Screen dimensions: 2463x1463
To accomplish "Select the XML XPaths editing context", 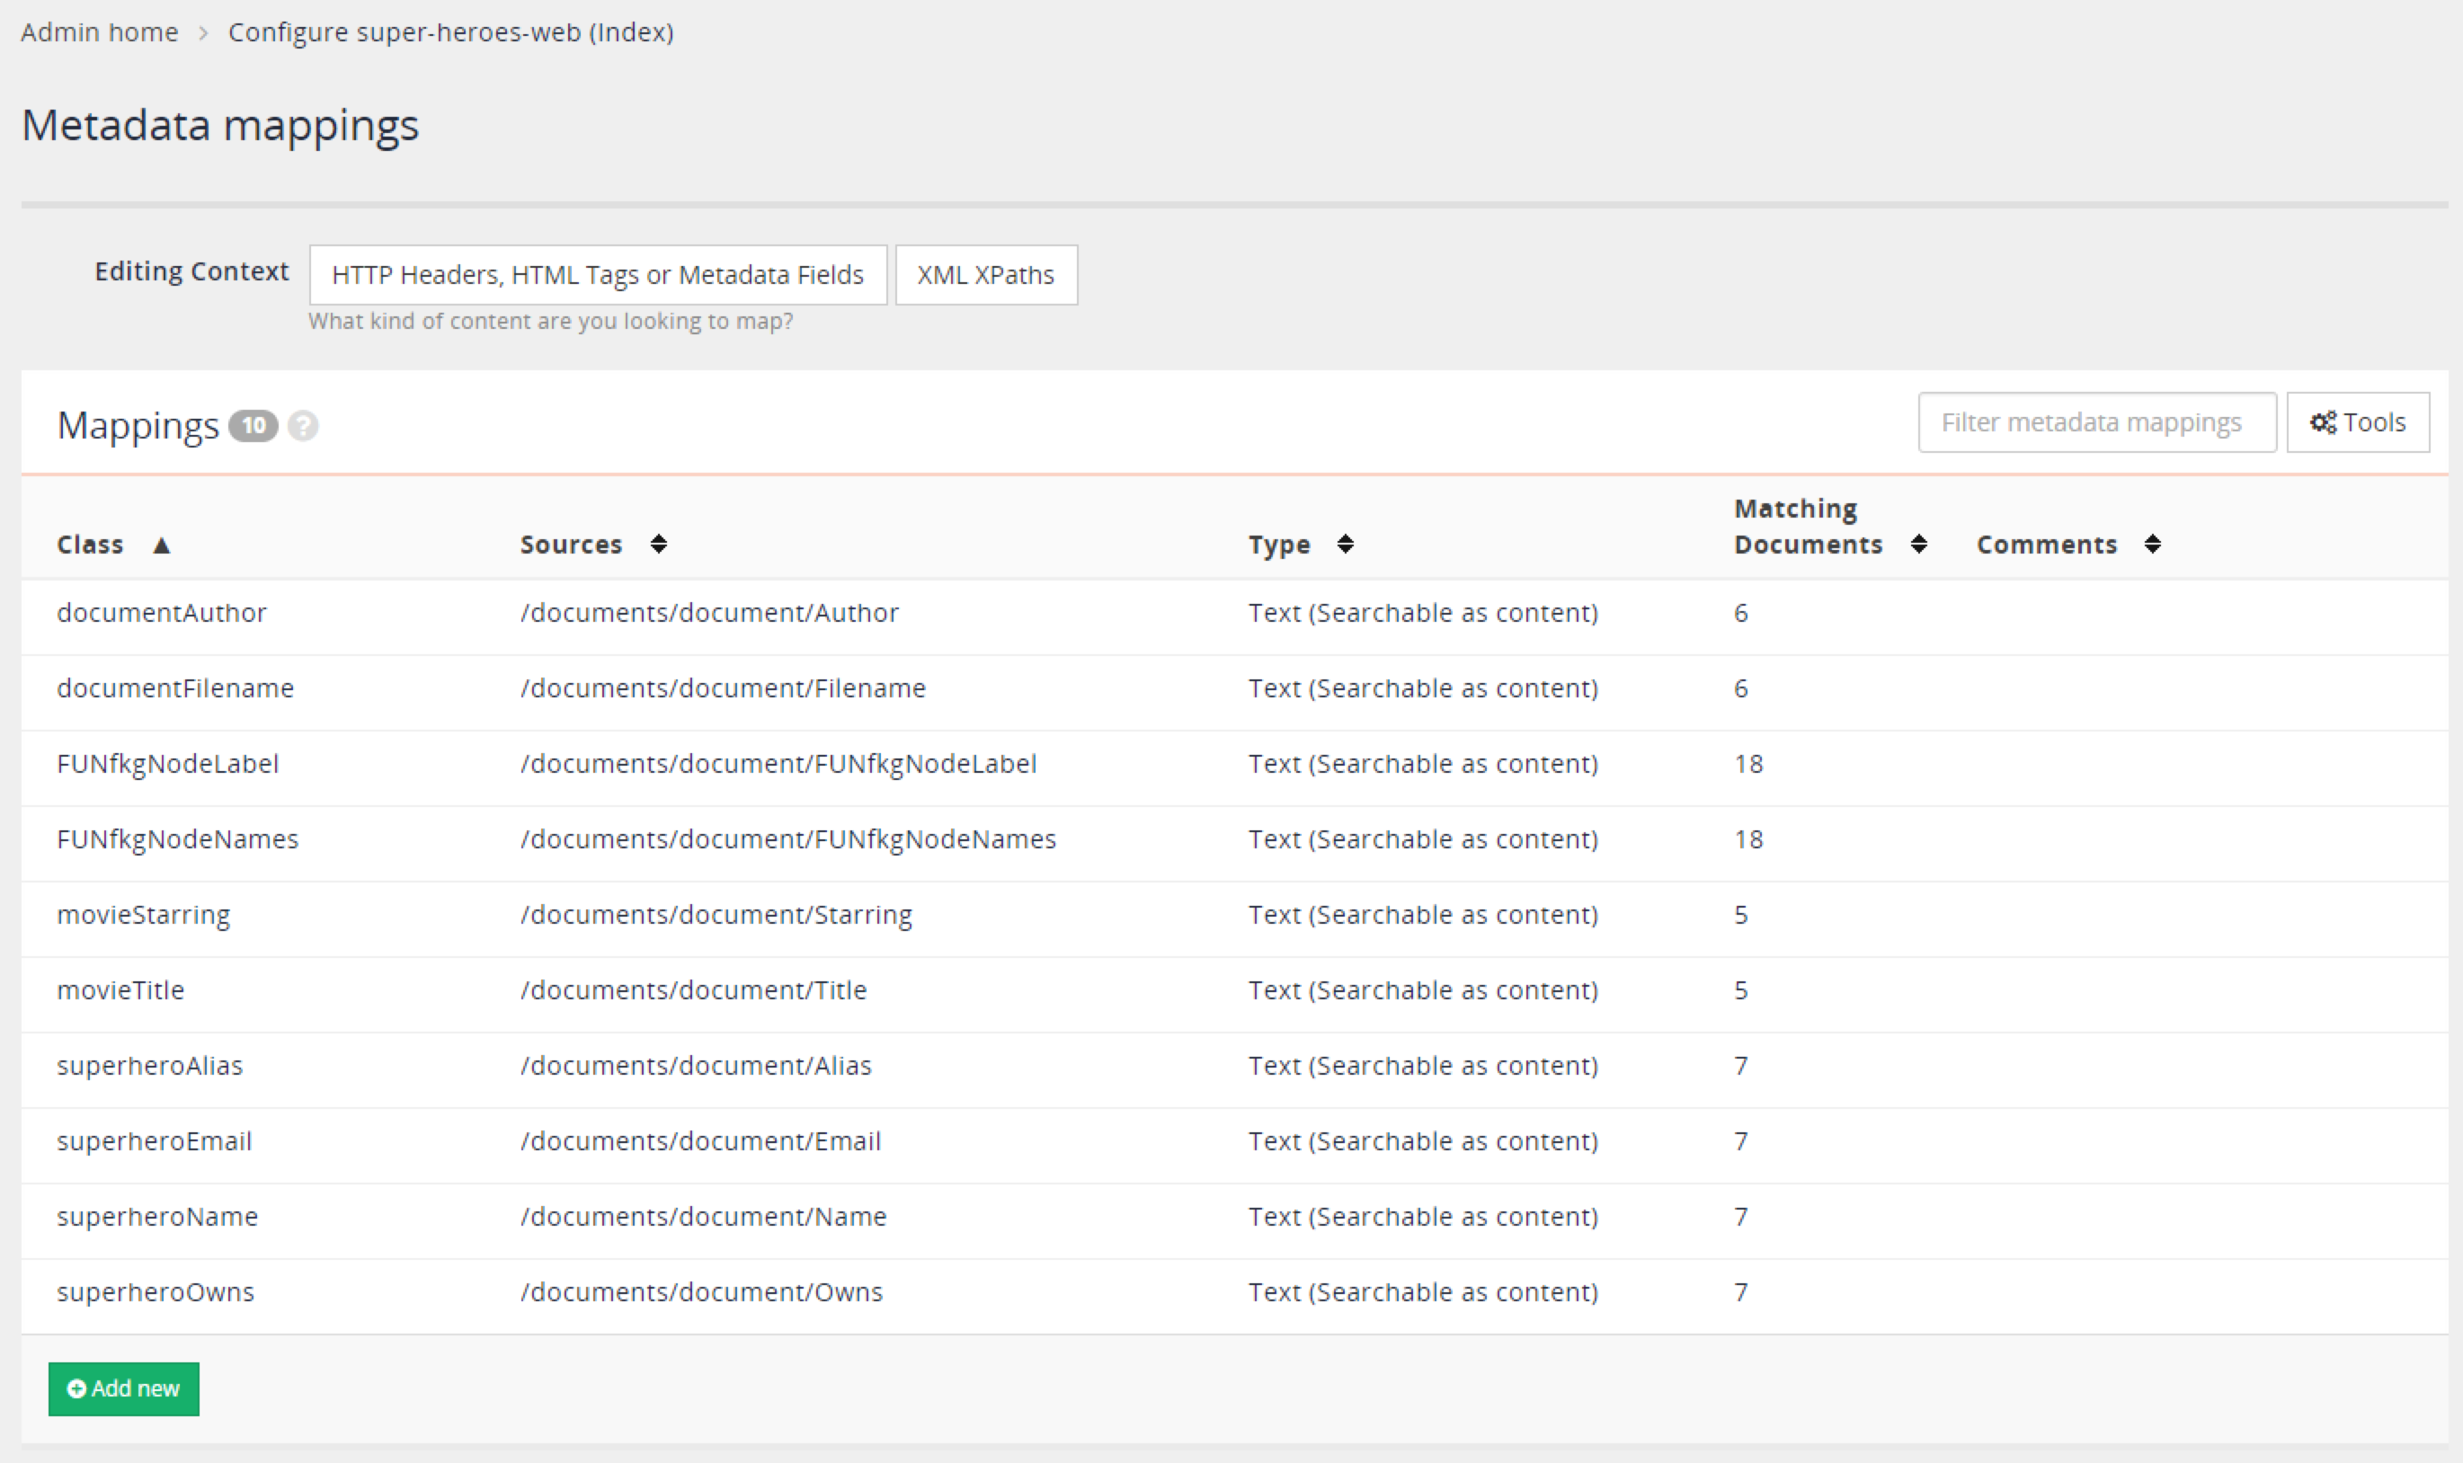I will 985,274.
